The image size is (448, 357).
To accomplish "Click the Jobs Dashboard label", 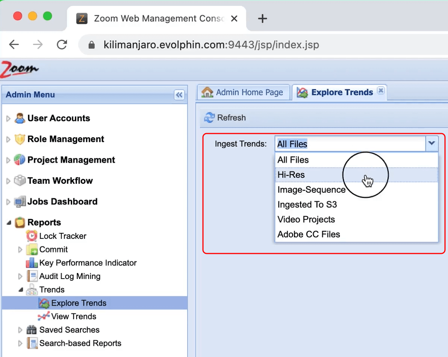I will pos(62,202).
